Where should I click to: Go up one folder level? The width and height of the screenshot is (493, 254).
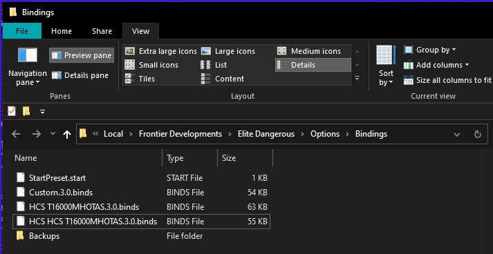pos(67,135)
